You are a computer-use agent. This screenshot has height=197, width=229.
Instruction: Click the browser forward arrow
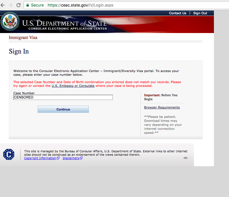[x=11, y=5]
